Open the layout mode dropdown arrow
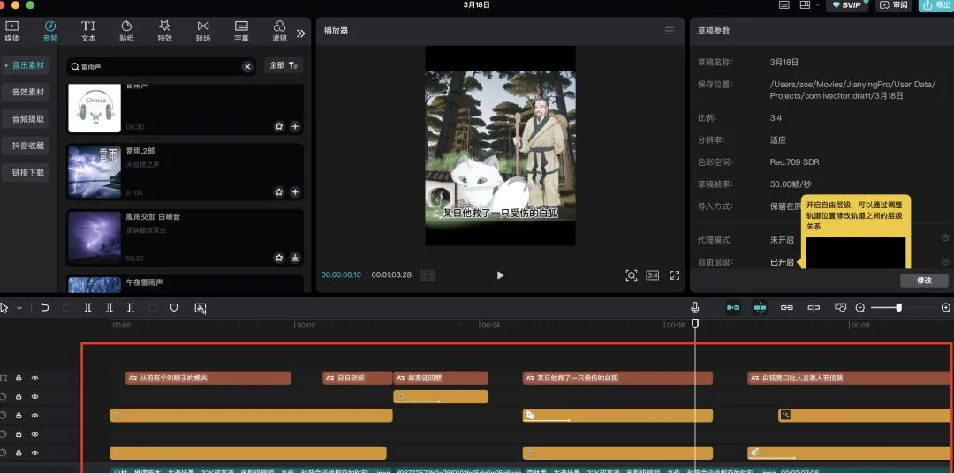 (x=818, y=5)
